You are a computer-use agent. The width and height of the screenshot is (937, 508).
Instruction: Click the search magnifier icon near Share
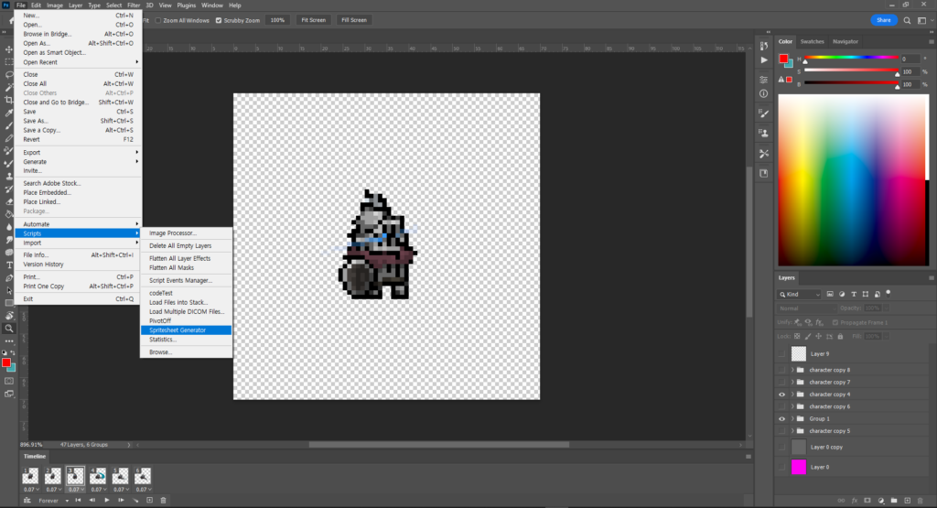pyautogui.click(x=907, y=20)
